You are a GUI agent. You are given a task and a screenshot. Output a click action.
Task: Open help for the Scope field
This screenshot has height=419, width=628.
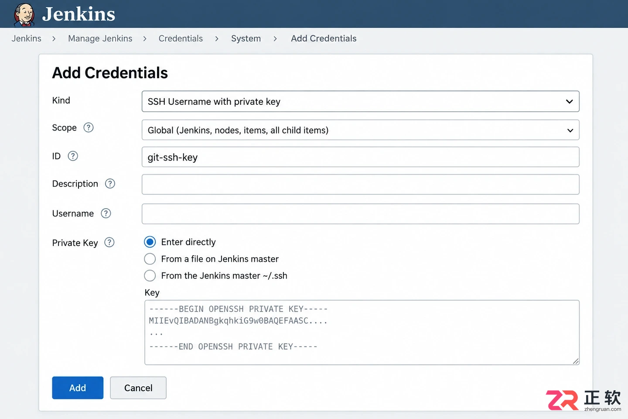pos(89,127)
